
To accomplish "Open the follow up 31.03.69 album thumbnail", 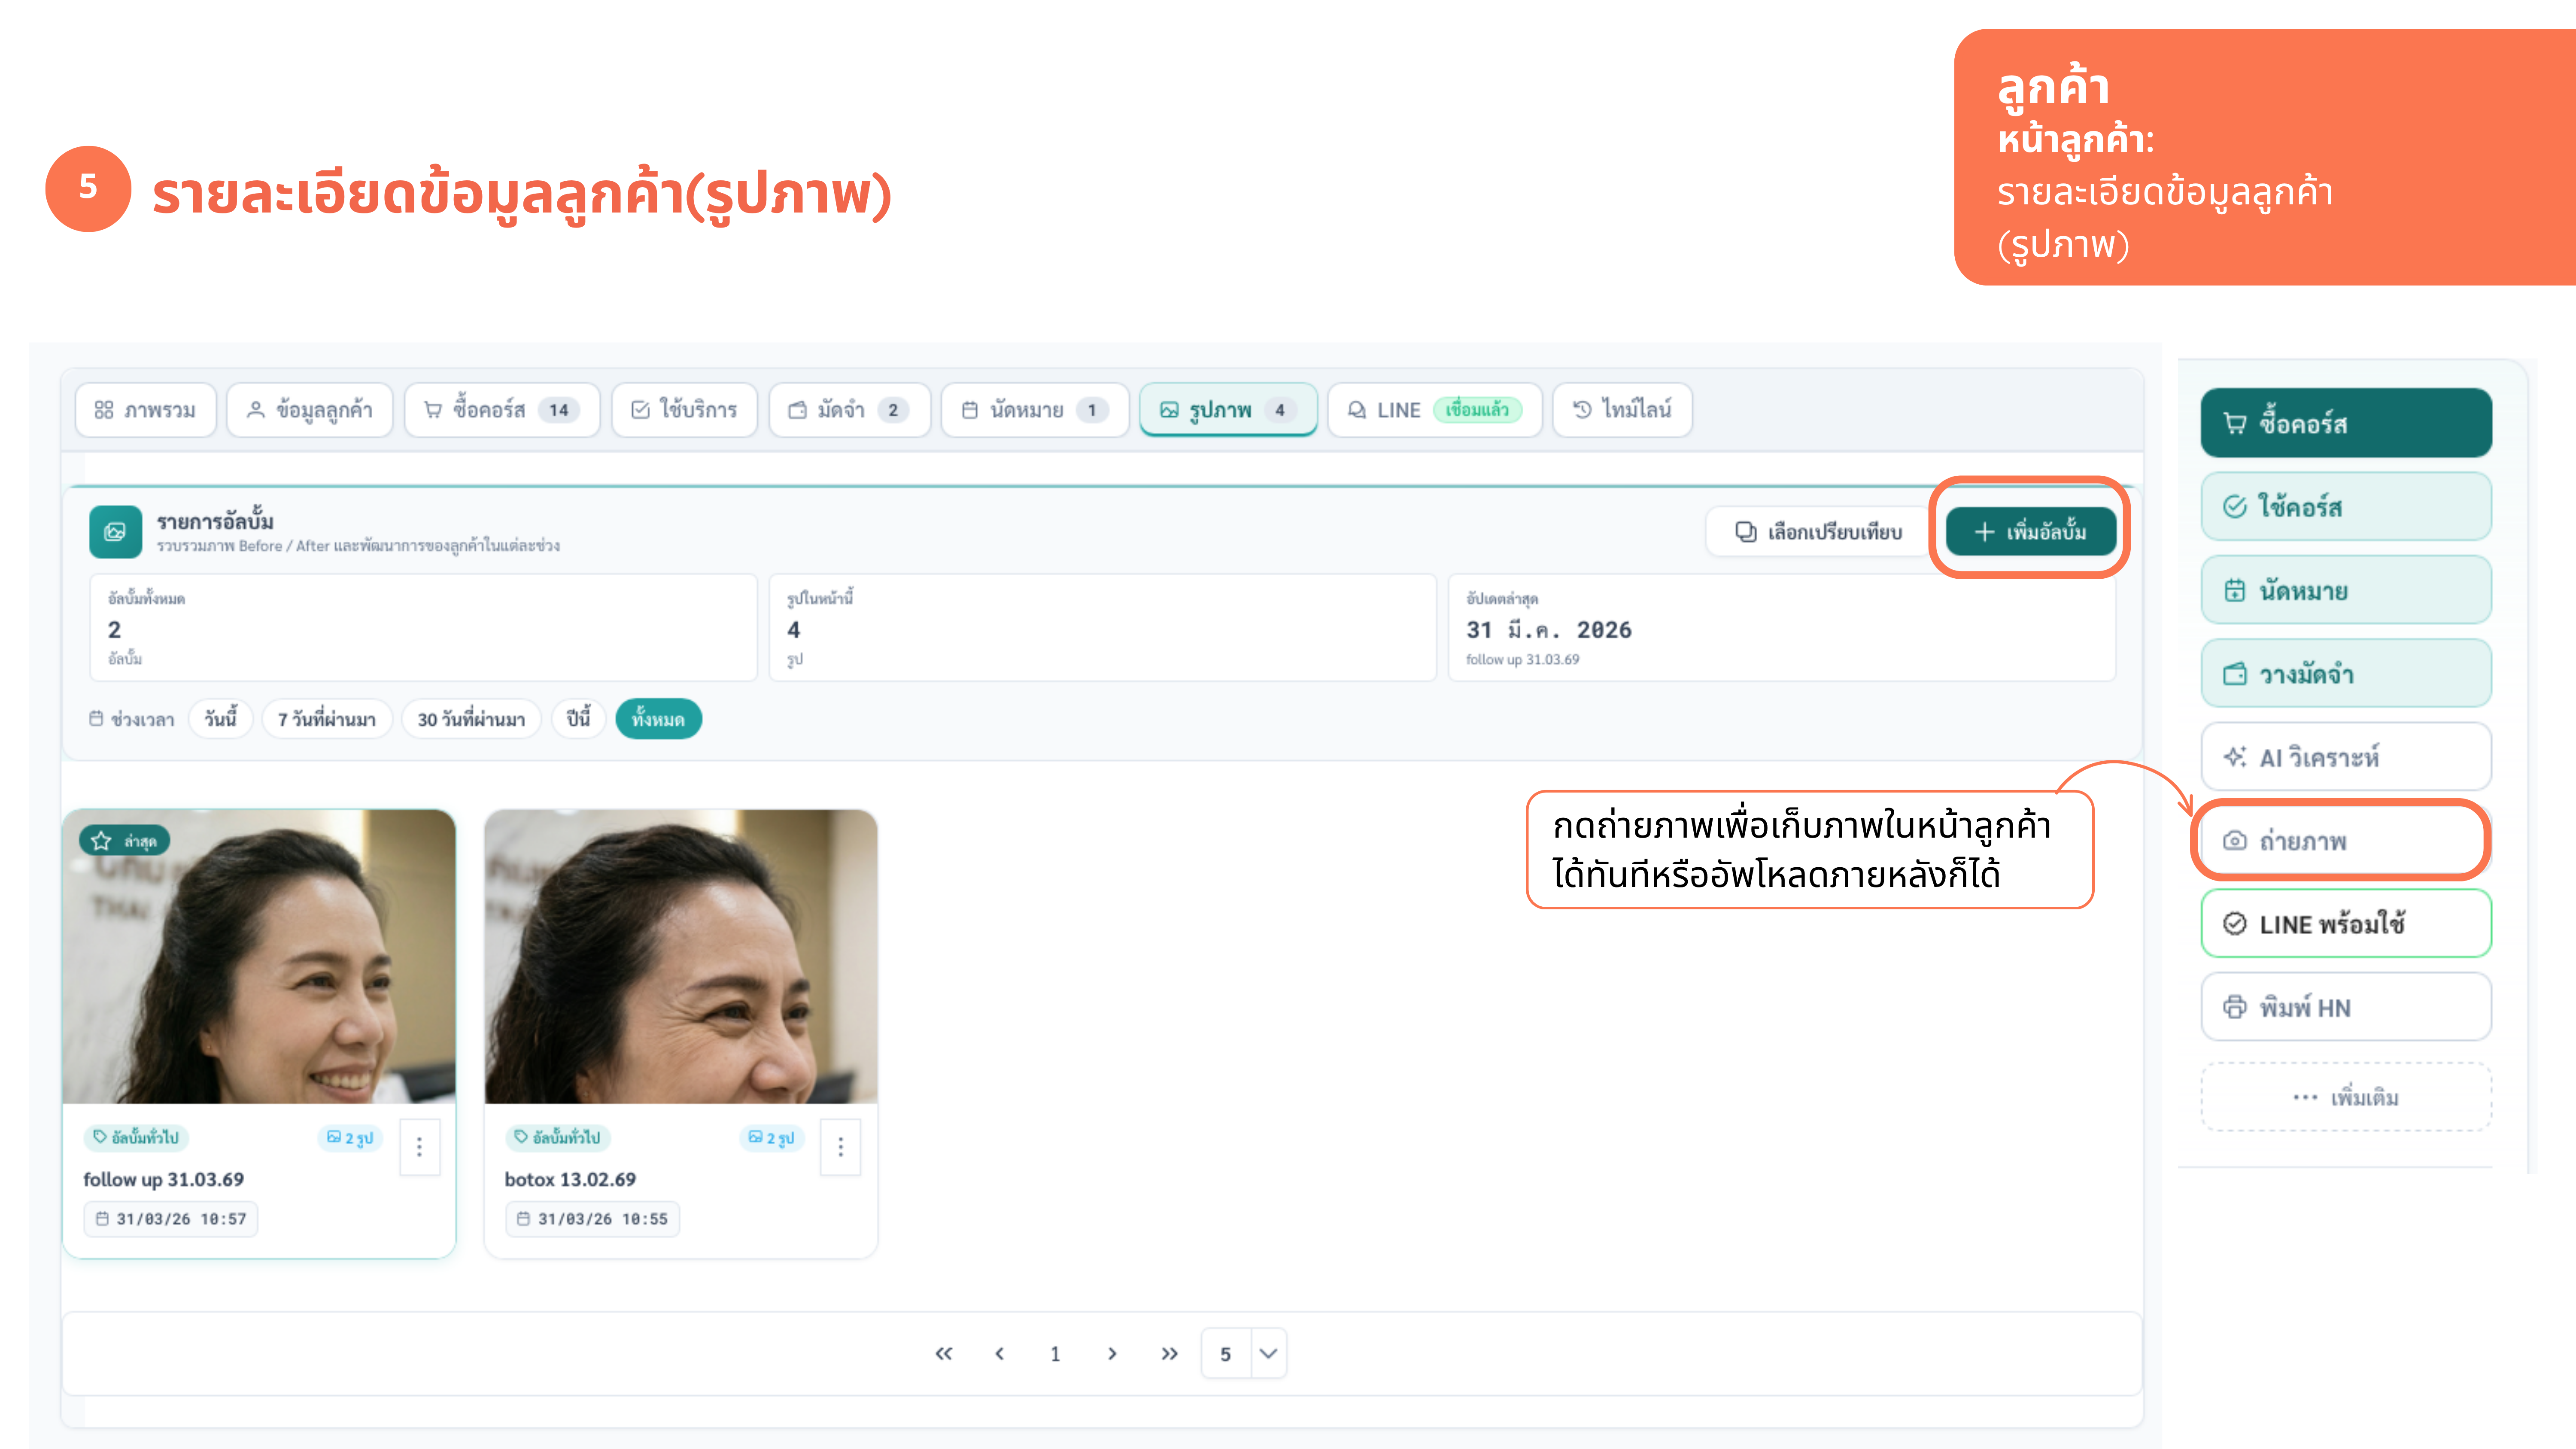I will coord(259,957).
